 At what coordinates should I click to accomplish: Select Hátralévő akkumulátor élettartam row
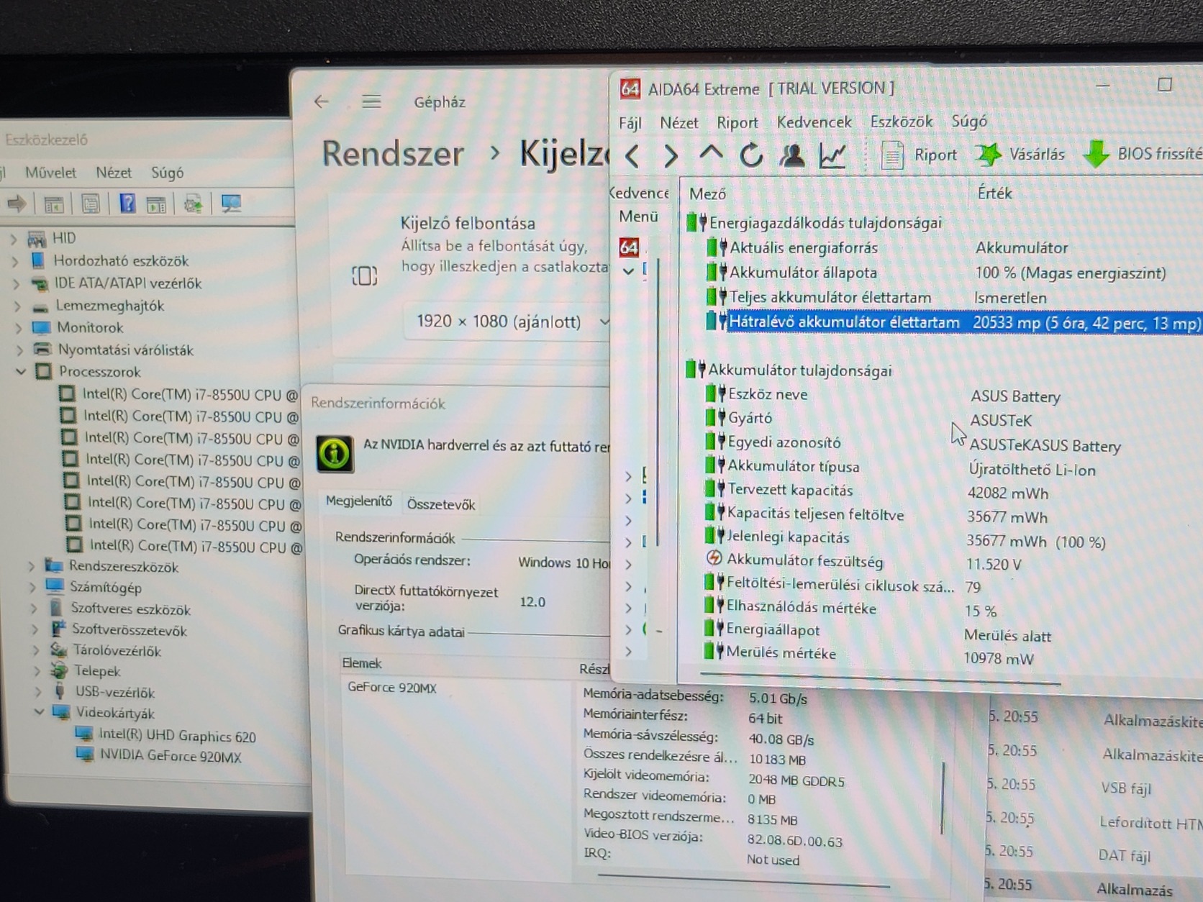[x=953, y=322]
